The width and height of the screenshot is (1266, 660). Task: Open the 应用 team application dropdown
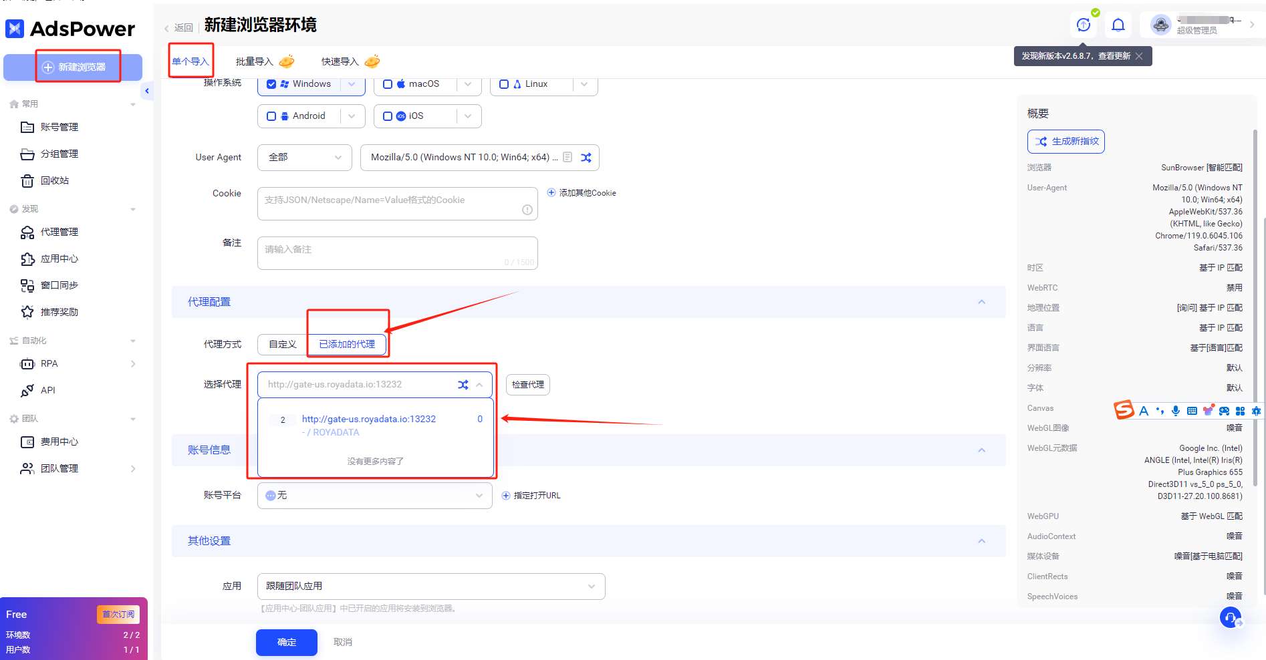(x=431, y=587)
